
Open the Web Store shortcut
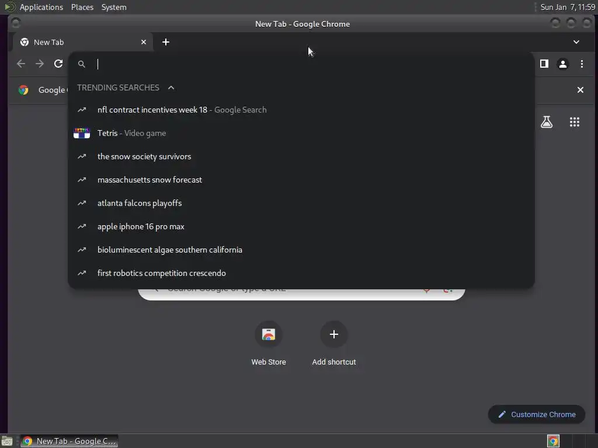[269, 344]
